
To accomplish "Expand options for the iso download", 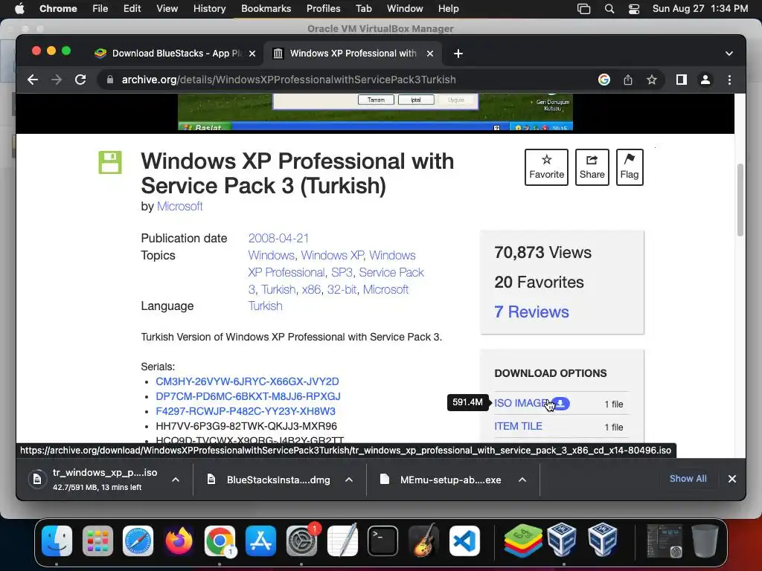I will [x=176, y=480].
